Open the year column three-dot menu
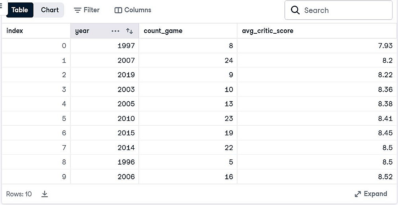Screen dimensions: 398x205 pyautogui.click(x=115, y=31)
